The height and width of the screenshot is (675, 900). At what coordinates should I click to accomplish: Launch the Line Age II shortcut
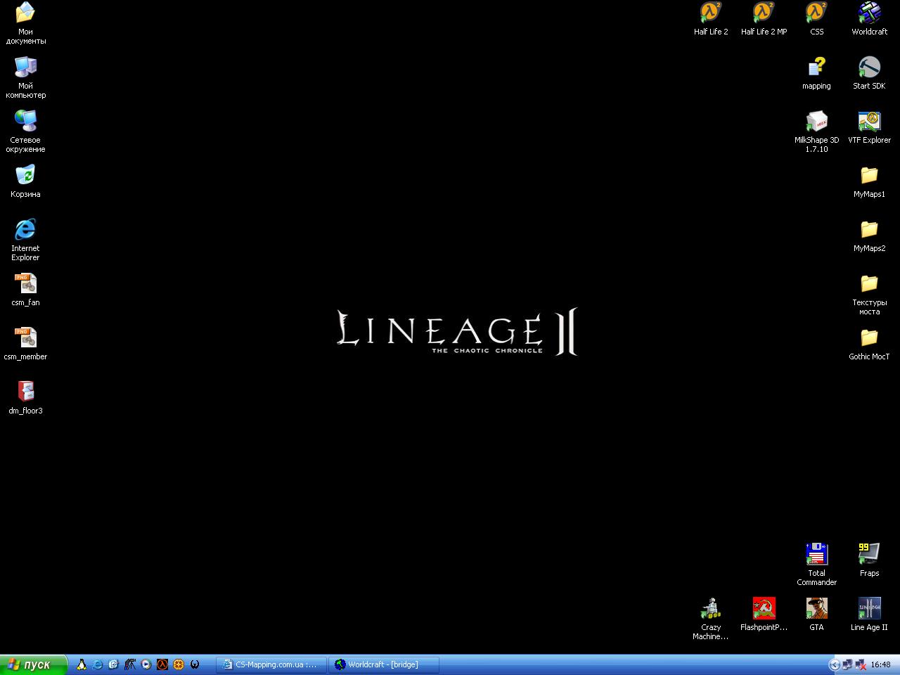[869, 614]
